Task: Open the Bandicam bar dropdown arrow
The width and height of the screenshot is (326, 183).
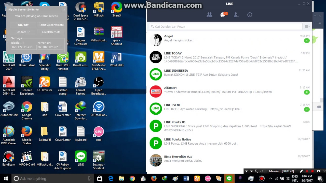Action: pyautogui.click(x=246, y=171)
